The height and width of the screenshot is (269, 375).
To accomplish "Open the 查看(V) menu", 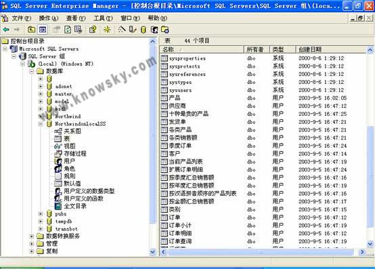I will 76,18.
